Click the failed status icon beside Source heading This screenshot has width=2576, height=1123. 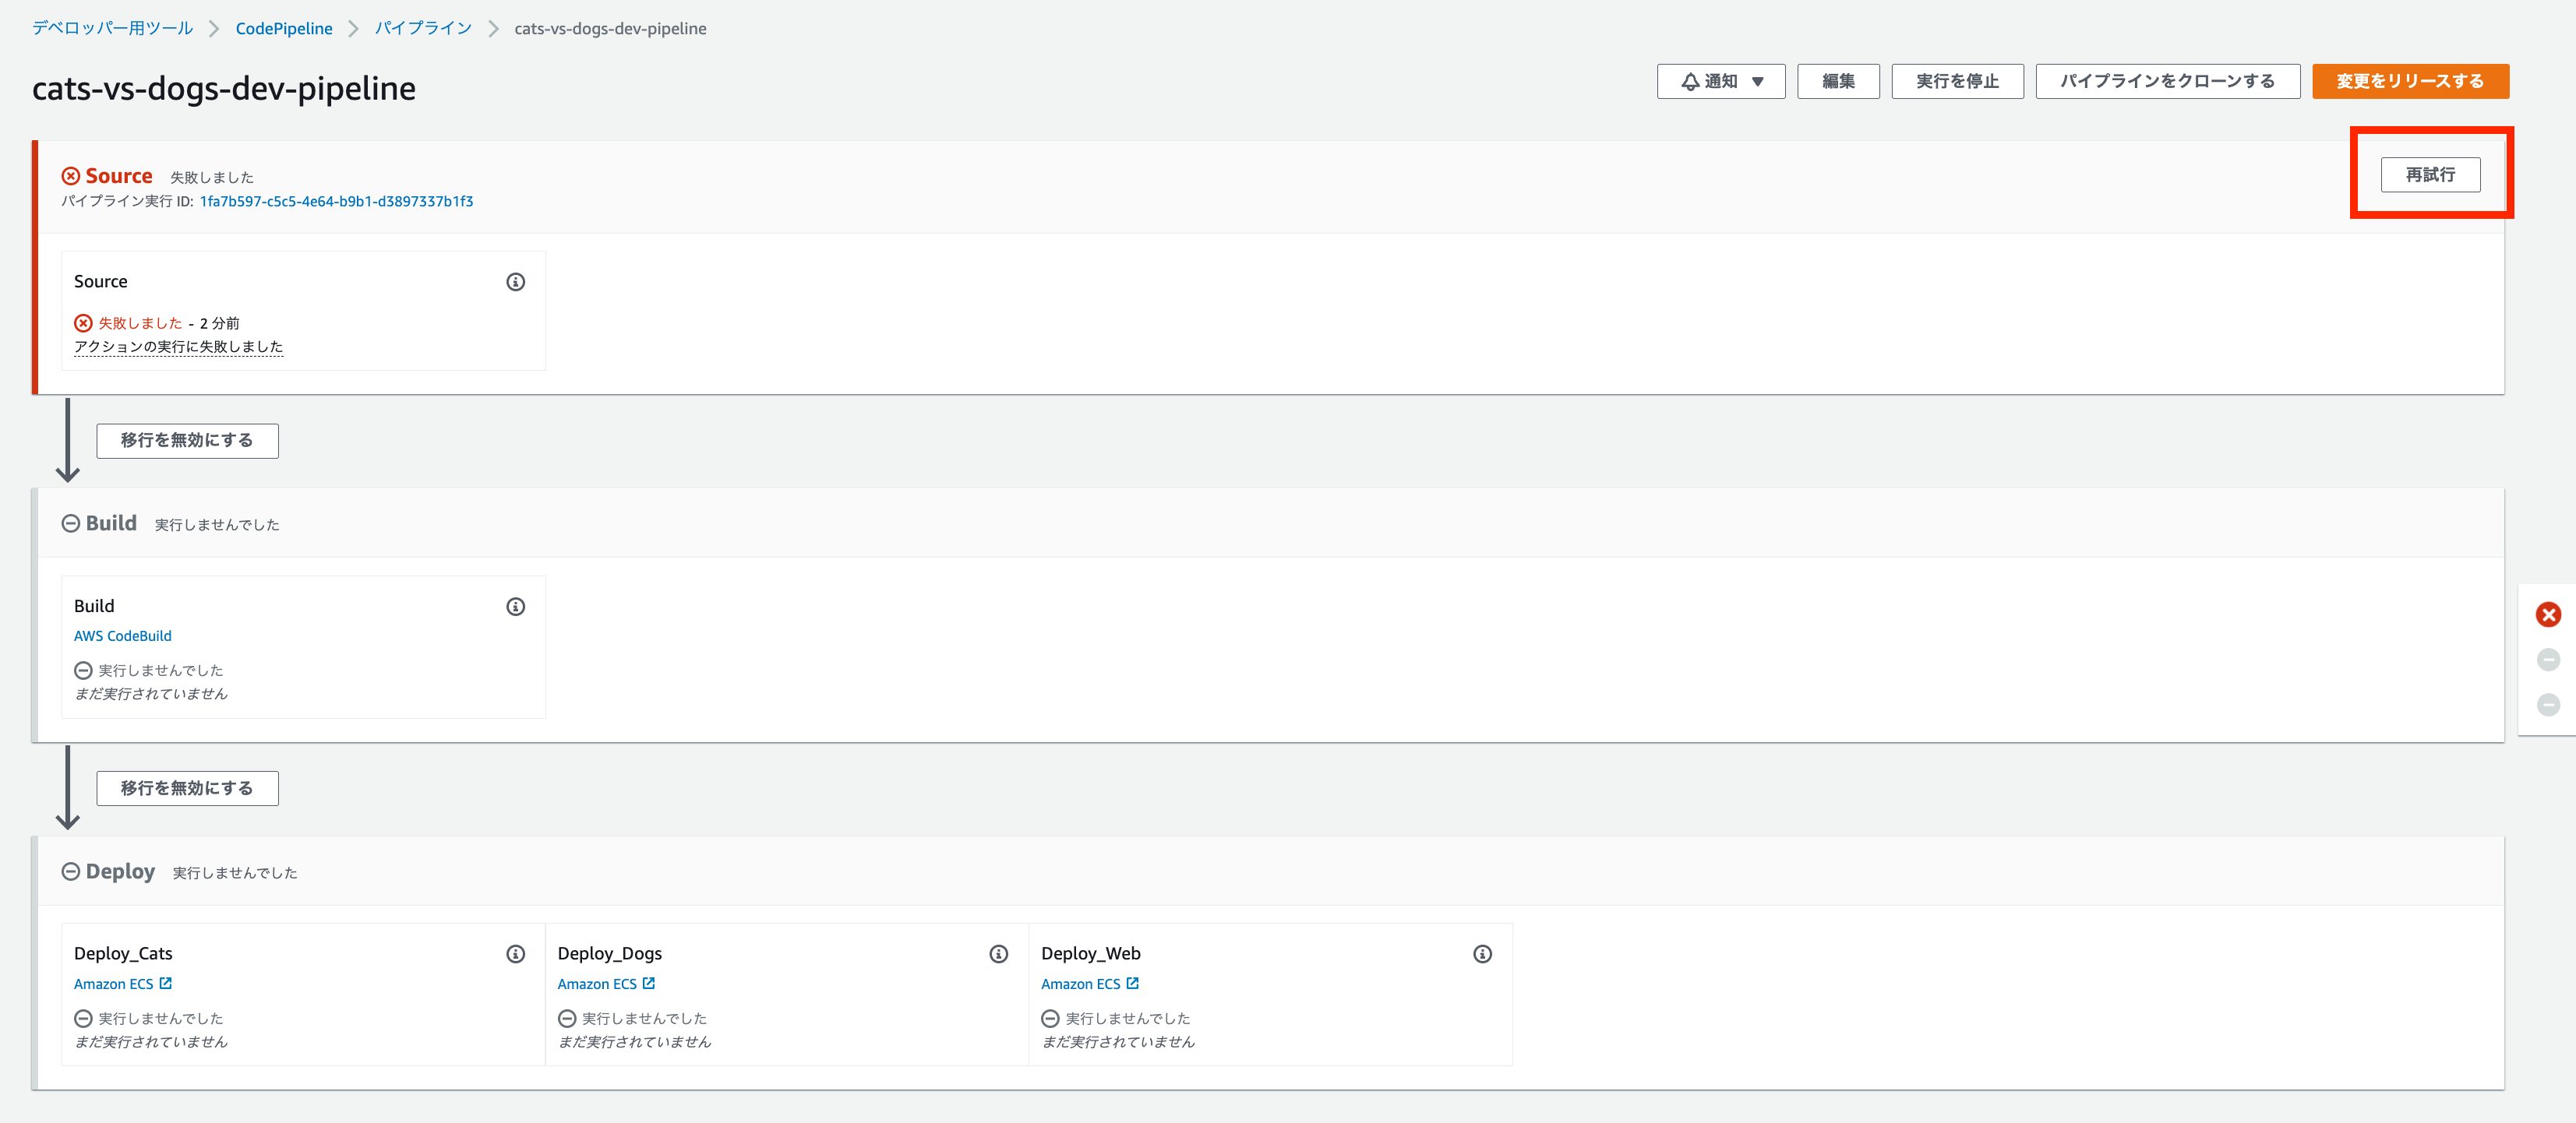click(70, 175)
